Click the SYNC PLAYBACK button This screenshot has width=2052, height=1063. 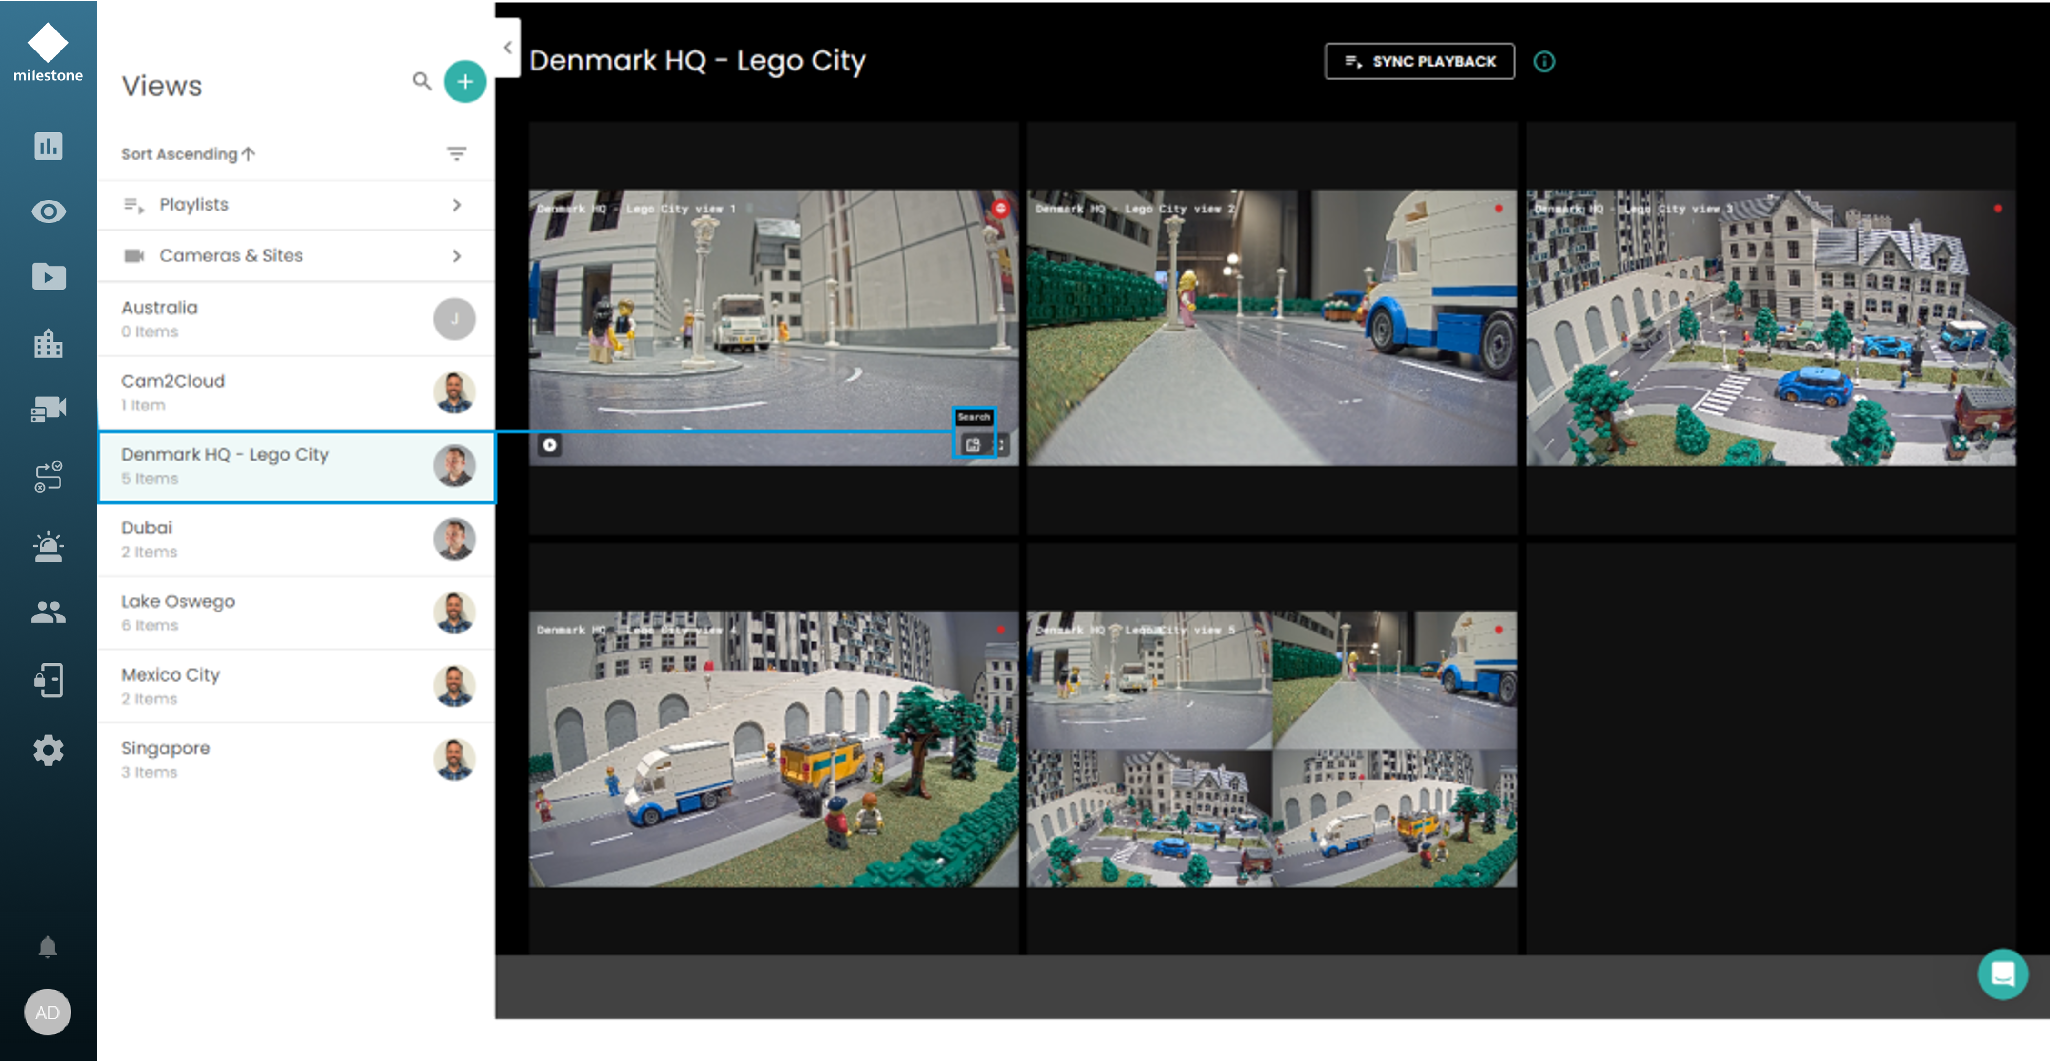(x=1419, y=61)
